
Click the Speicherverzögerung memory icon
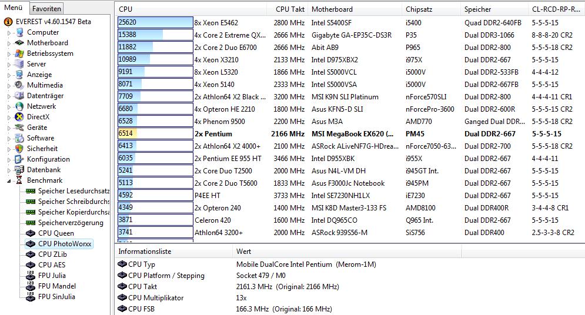pyautogui.click(x=31, y=223)
